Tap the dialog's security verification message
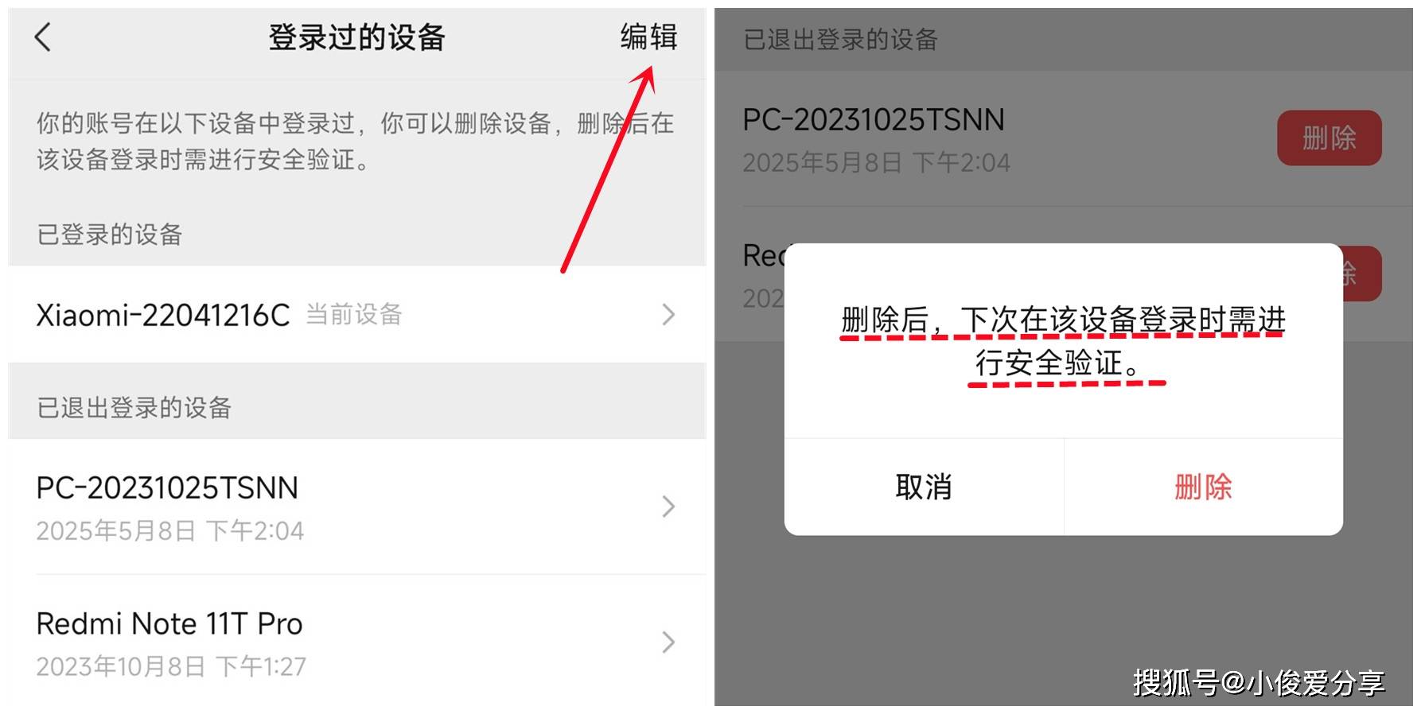This screenshot has width=1421, height=714. tap(1064, 341)
